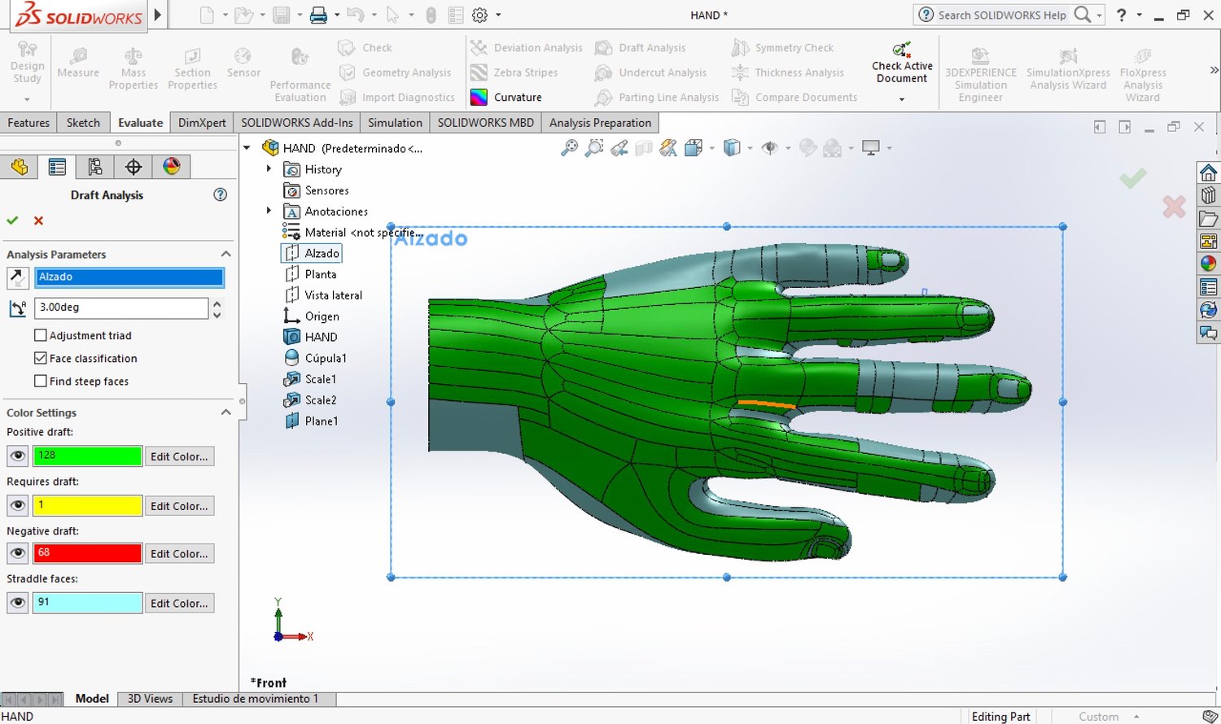
Task: Click the Sensor tool icon
Action: (x=243, y=55)
